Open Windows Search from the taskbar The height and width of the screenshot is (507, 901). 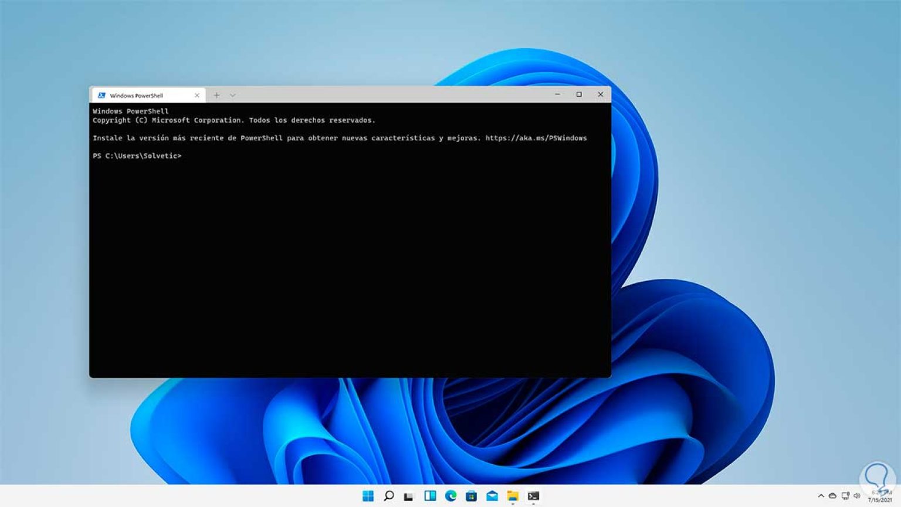click(388, 496)
